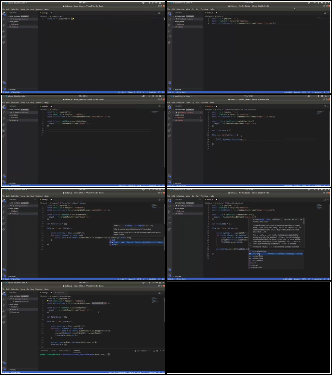
Task: Split the editor in the 18:50 window
Action: pyautogui.click(x=159, y=106)
